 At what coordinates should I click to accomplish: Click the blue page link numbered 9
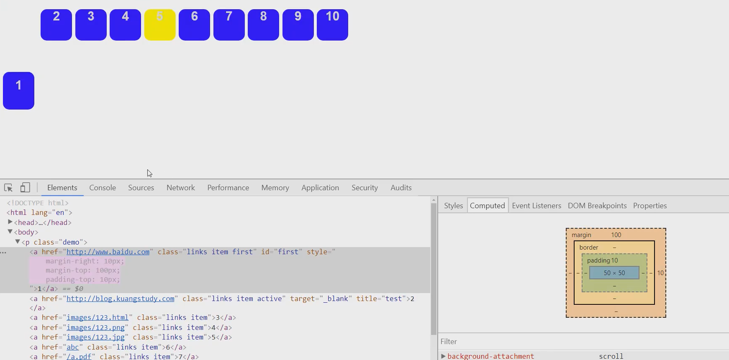pos(298,25)
